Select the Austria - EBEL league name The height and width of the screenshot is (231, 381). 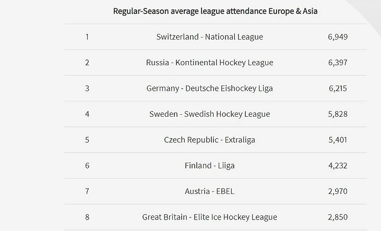209,191
